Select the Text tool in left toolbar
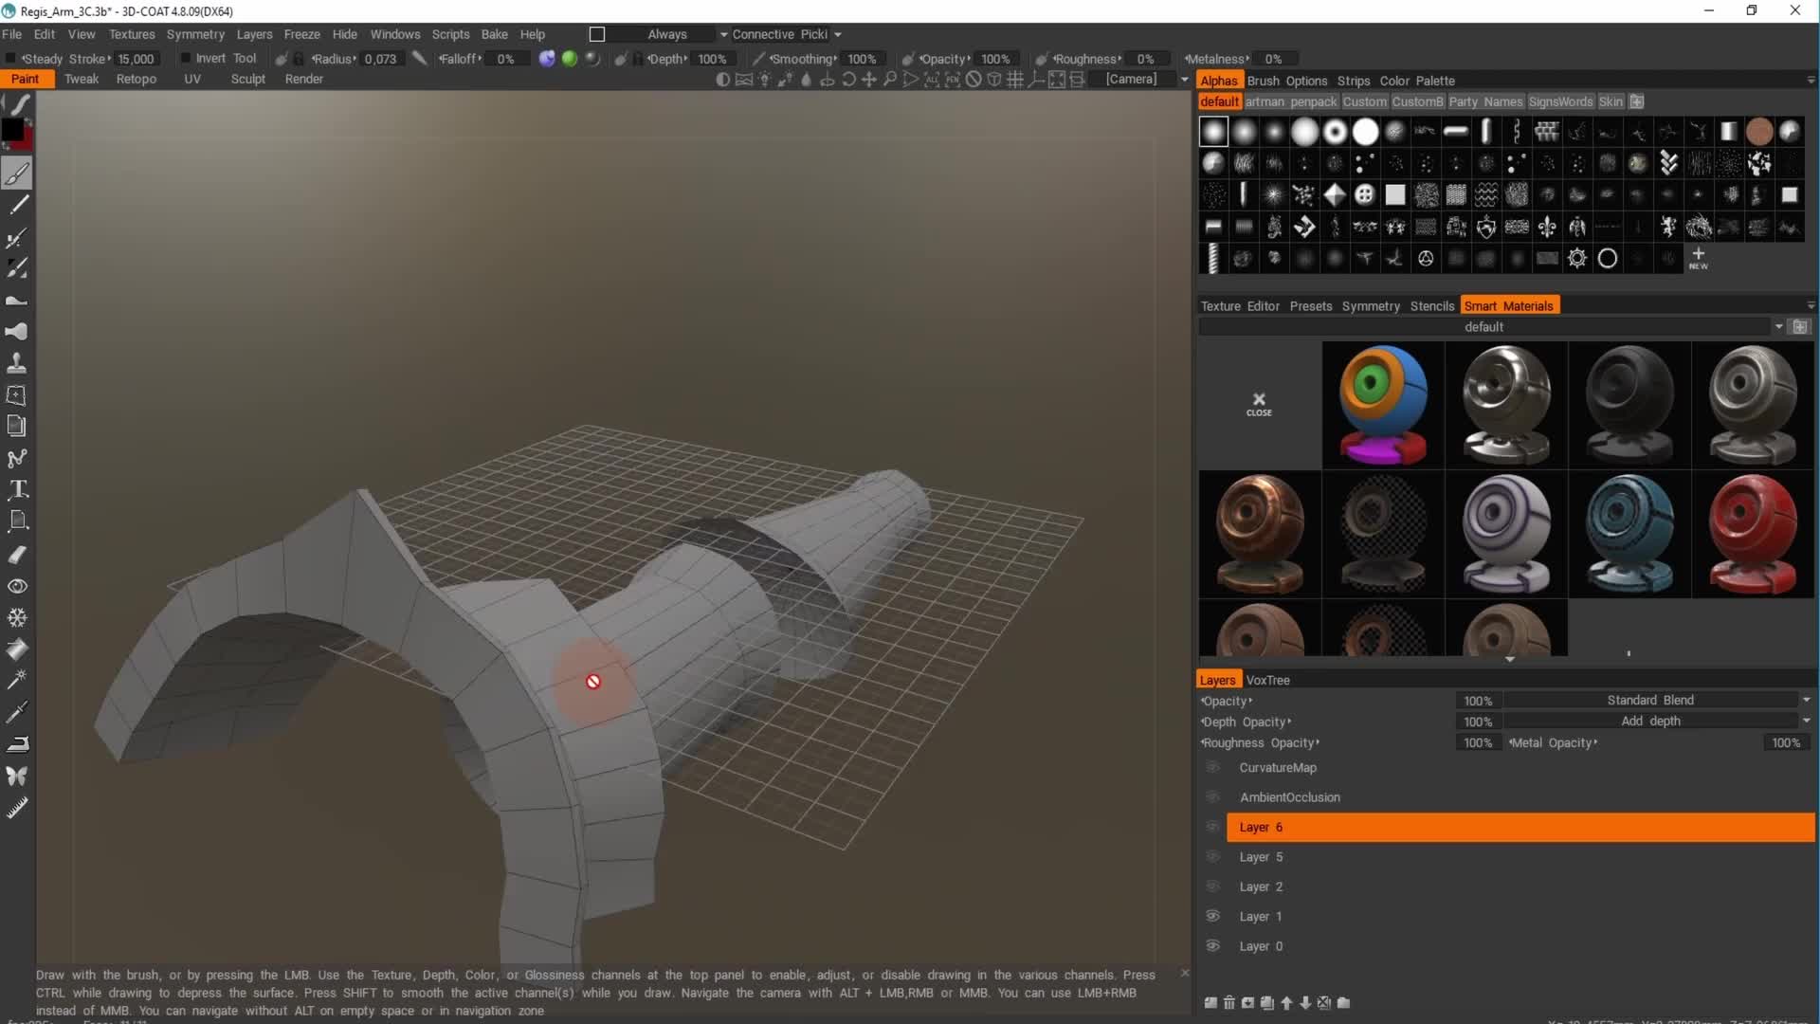1820x1024 pixels. pos(17,489)
